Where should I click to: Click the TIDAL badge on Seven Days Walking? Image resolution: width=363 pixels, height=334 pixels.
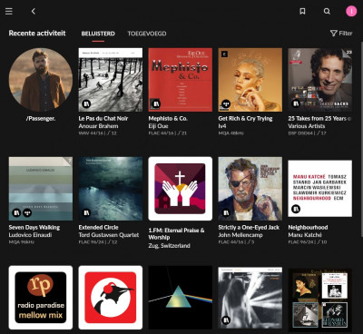point(27,213)
